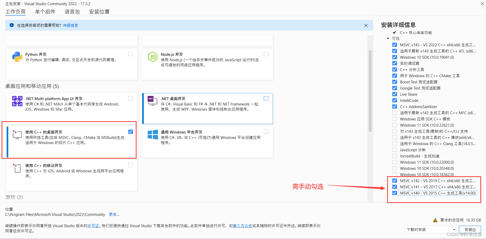Check 适用于最新 v143 的 C++ MFC option
The height and width of the screenshot is (239, 486).
tap(395, 113)
